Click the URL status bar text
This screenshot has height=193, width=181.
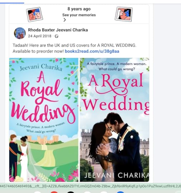coord(90,186)
